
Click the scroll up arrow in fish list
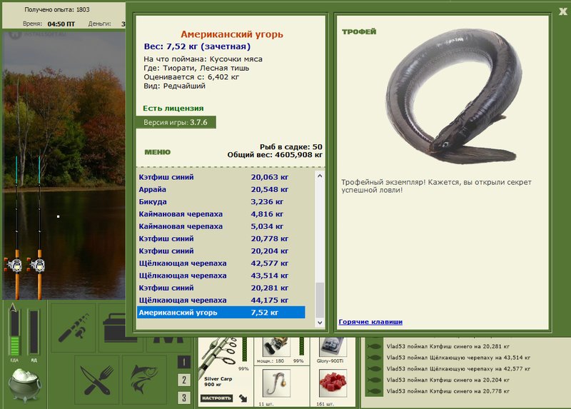click(x=320, y=176)
